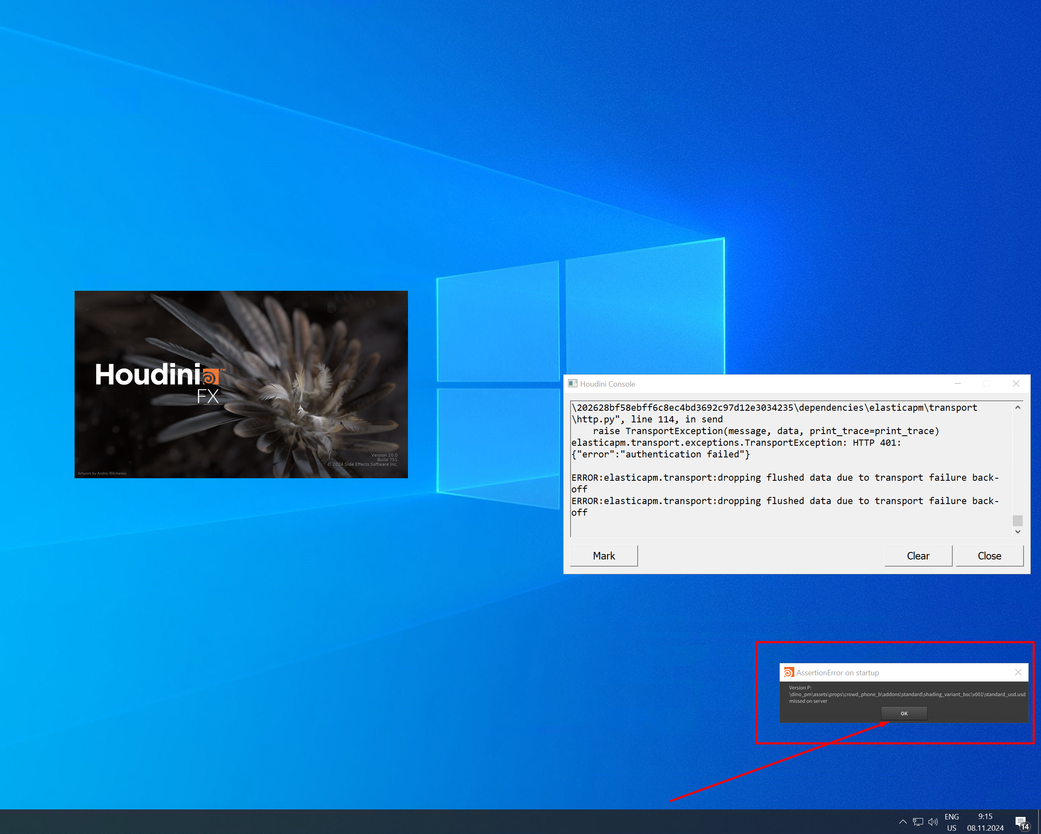Click the console scrollbar down arrow
The height and width of the screenshot is (834, 1041).
1017,532
